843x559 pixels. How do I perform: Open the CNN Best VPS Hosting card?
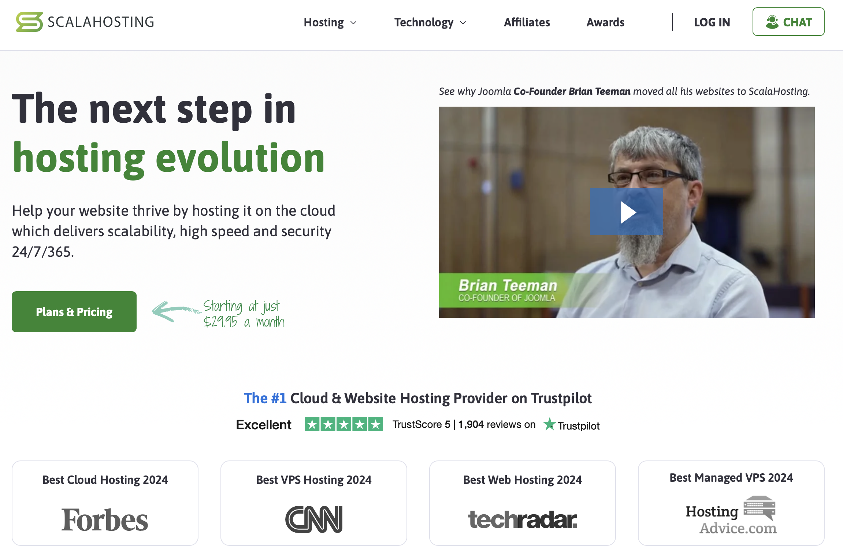click(314, 503)
